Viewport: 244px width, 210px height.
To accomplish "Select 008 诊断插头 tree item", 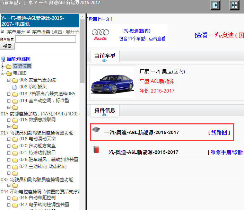I will 33,87.
